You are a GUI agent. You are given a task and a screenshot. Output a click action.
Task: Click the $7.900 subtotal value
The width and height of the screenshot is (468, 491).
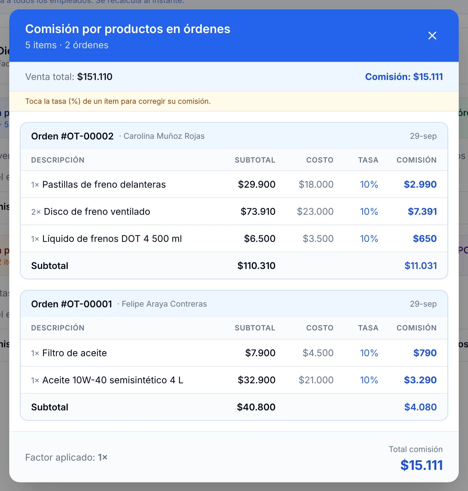260,353
